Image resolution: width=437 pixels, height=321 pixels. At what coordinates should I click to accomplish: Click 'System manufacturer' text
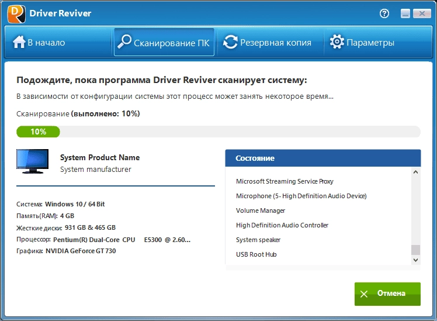coord(96,170)
